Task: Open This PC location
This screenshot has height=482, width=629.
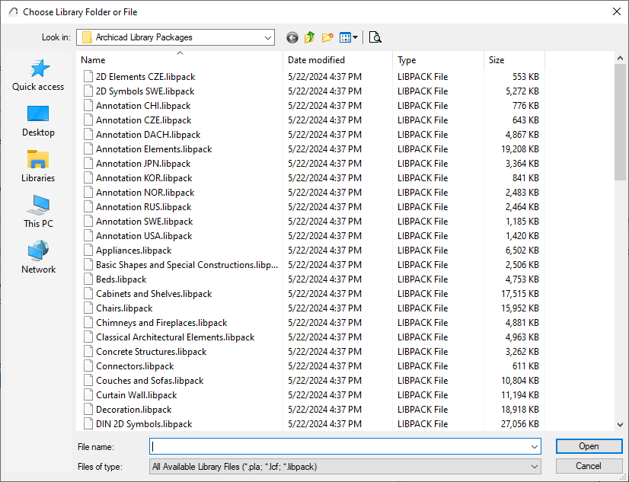Action: [x=38, y=212]
